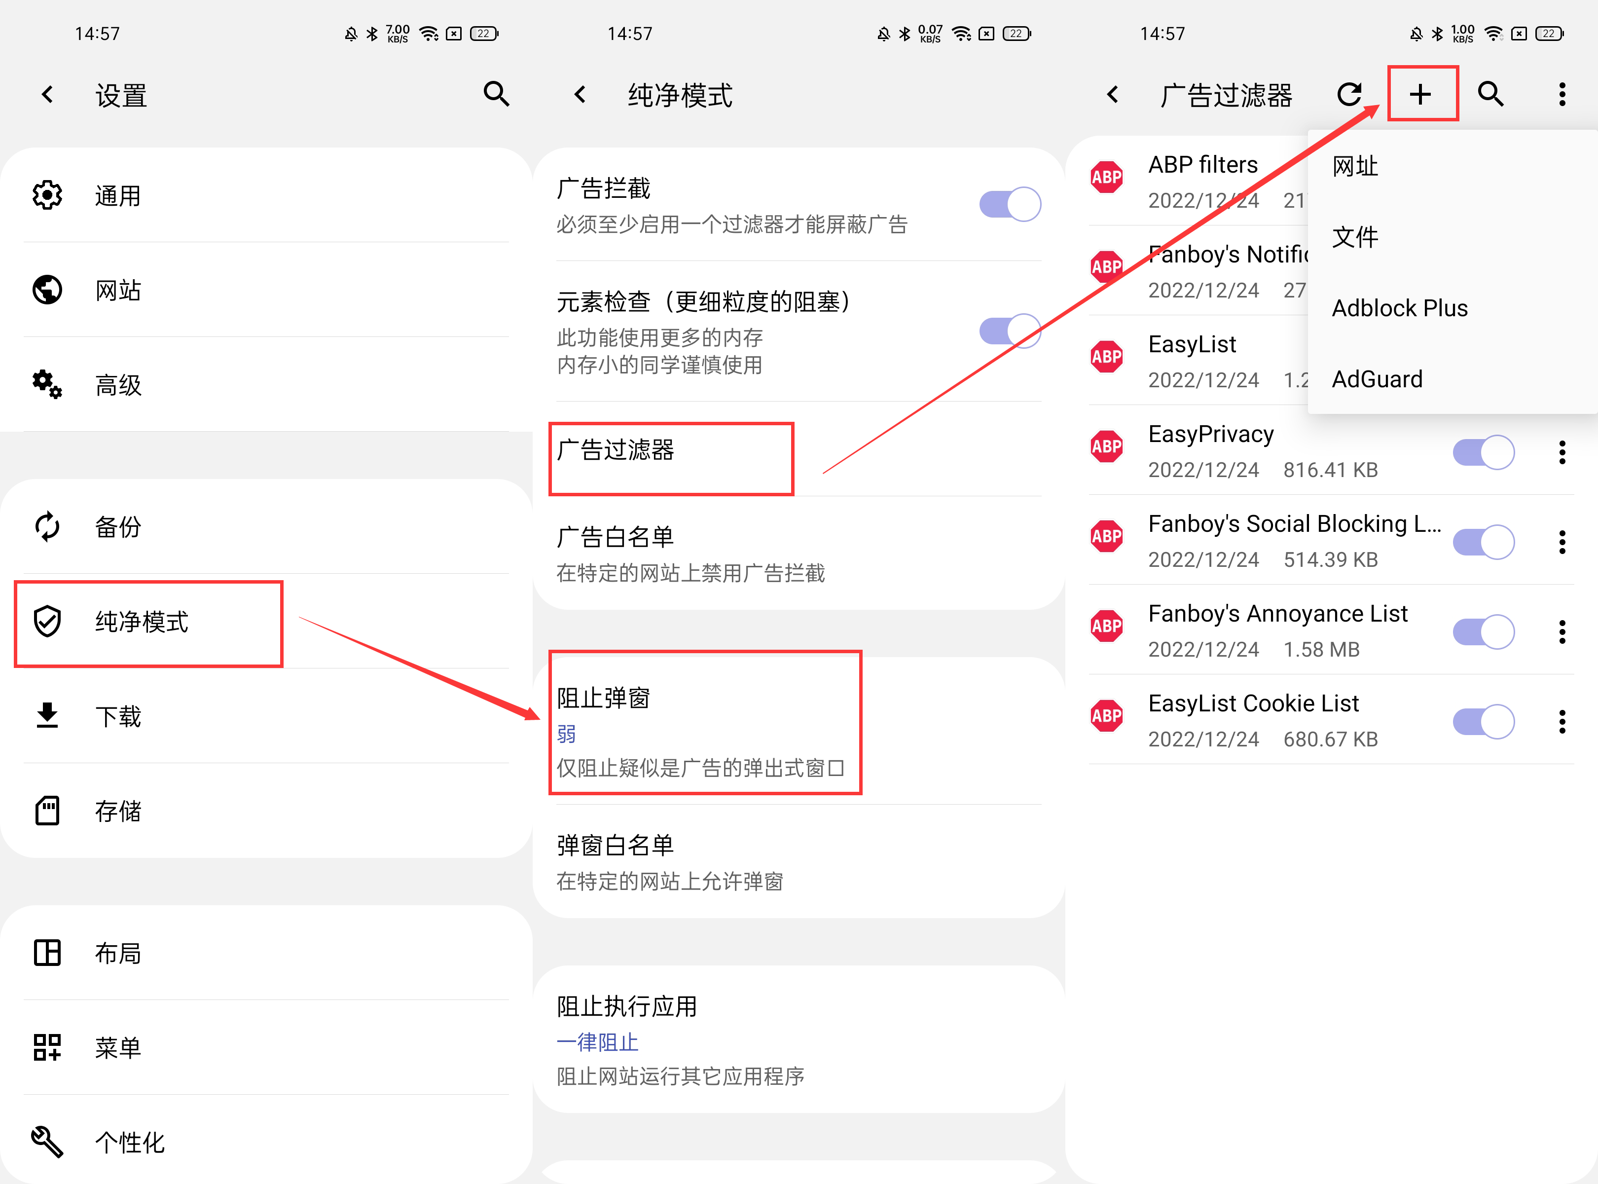This screenshot has width=1598, height=1184.
Task: Toggle EasyList Cookie List switch
Action: [x=1484, y=721]
